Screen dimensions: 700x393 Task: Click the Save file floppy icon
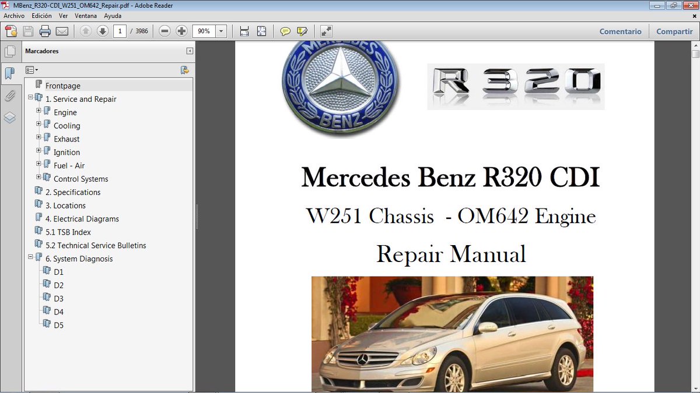tap(28, 31)
